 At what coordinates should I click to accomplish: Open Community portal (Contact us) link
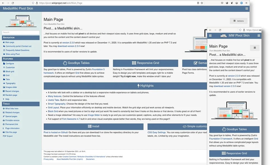(x=18, y=46)
